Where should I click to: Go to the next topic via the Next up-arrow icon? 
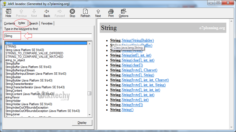tap(98, 13)
